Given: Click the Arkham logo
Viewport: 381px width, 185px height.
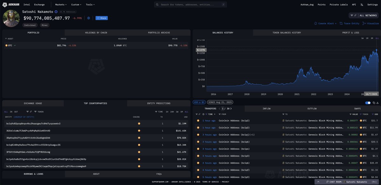Looking at the screenshot, I should pos(11,4).
